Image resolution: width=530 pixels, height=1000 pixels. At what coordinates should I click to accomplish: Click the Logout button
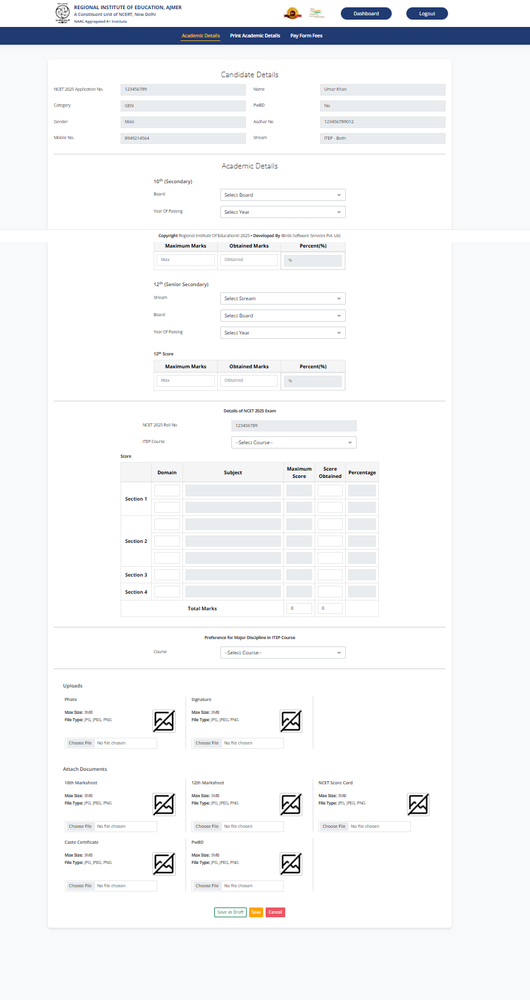point(427,13)
